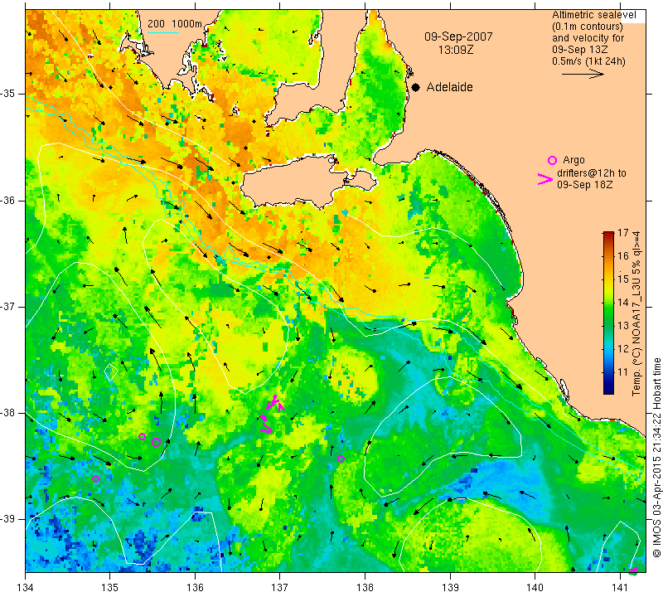Click the 141 longitude axis label
Viewport: 663px width, 597px height.
click(x=620, y=588)
